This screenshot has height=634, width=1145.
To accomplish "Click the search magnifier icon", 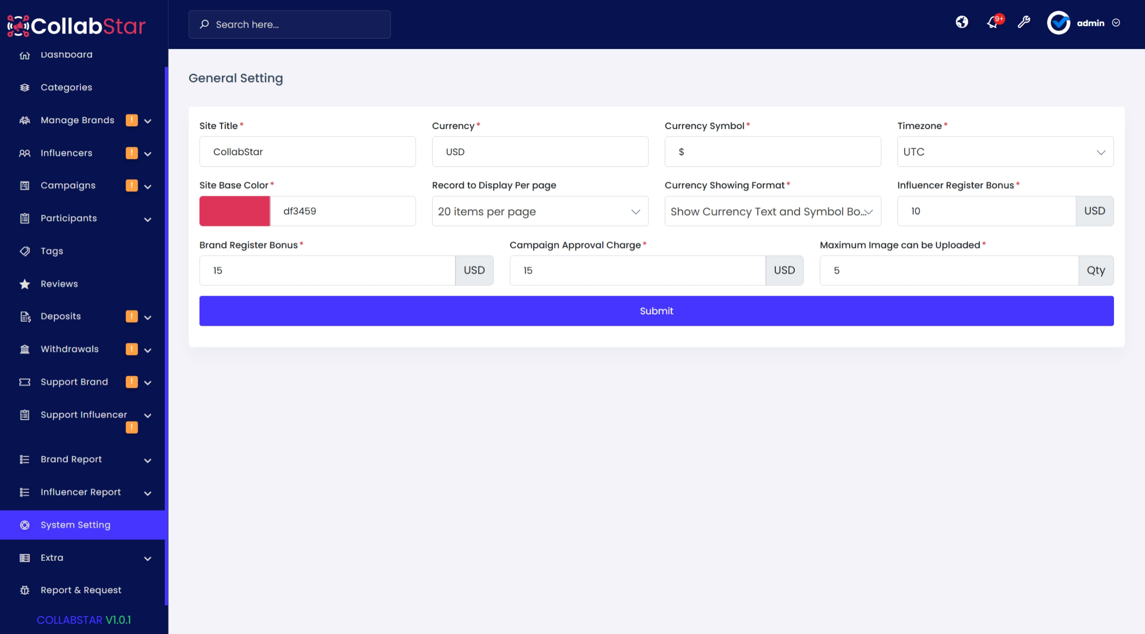I will click(x=204, y=24).
